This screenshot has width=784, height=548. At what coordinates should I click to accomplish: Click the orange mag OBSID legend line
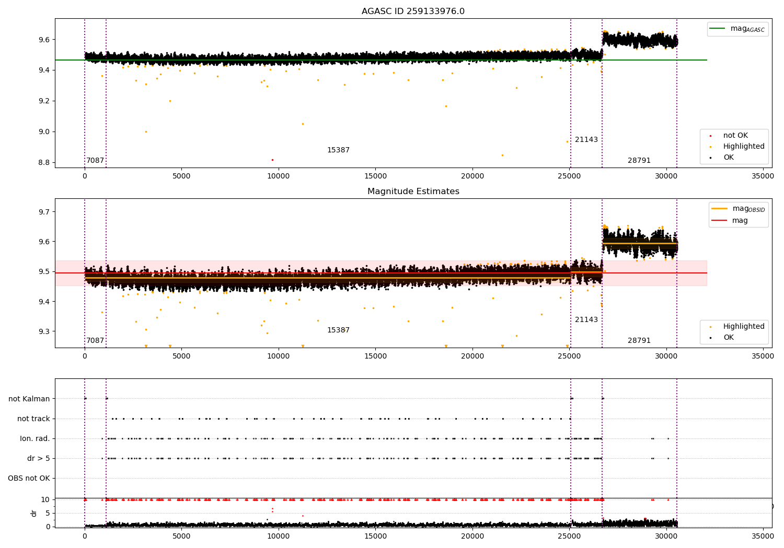pos(720,209)
